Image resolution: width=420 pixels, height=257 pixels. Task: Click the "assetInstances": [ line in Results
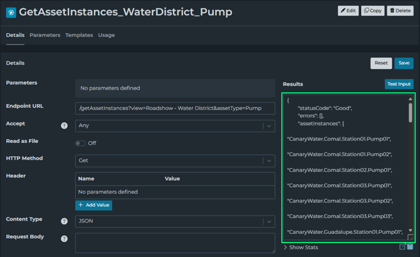click(321, 123)
